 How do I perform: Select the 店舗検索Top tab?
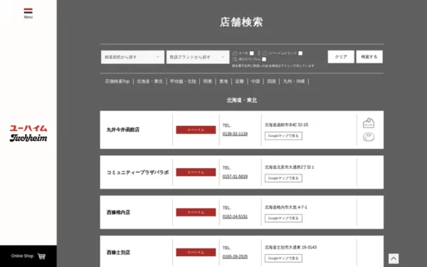[x=117, y=81]
